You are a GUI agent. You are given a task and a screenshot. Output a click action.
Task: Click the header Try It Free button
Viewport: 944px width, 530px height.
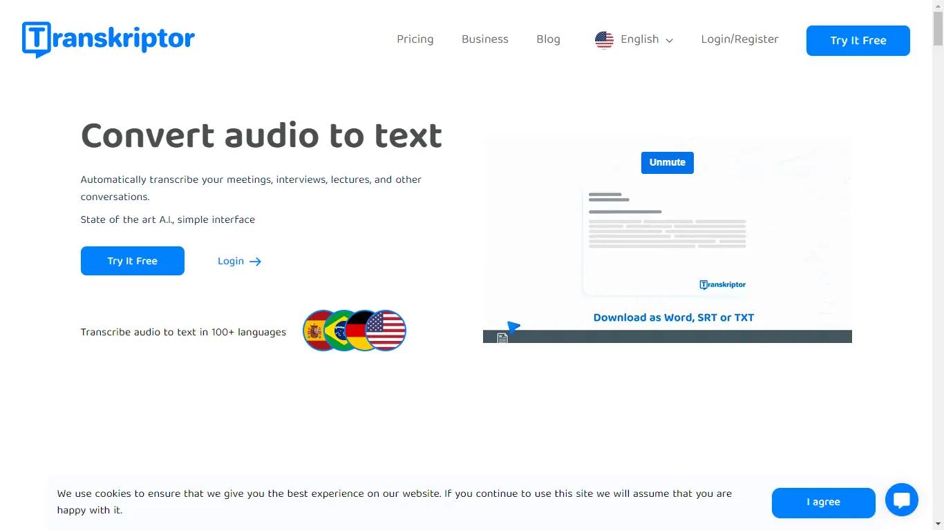tap(858, 41)
